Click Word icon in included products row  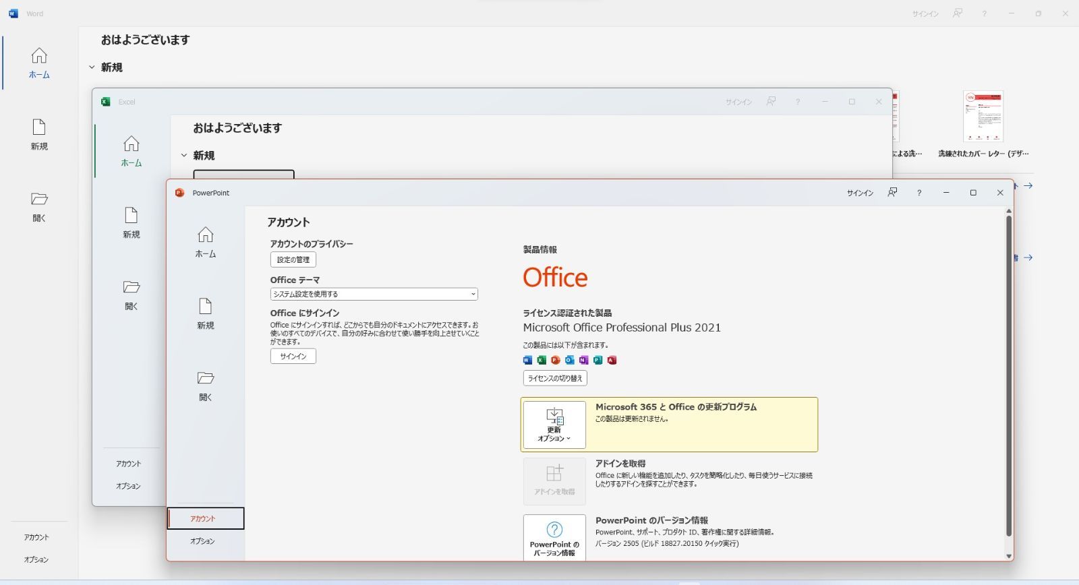click(x=527, y=360)
